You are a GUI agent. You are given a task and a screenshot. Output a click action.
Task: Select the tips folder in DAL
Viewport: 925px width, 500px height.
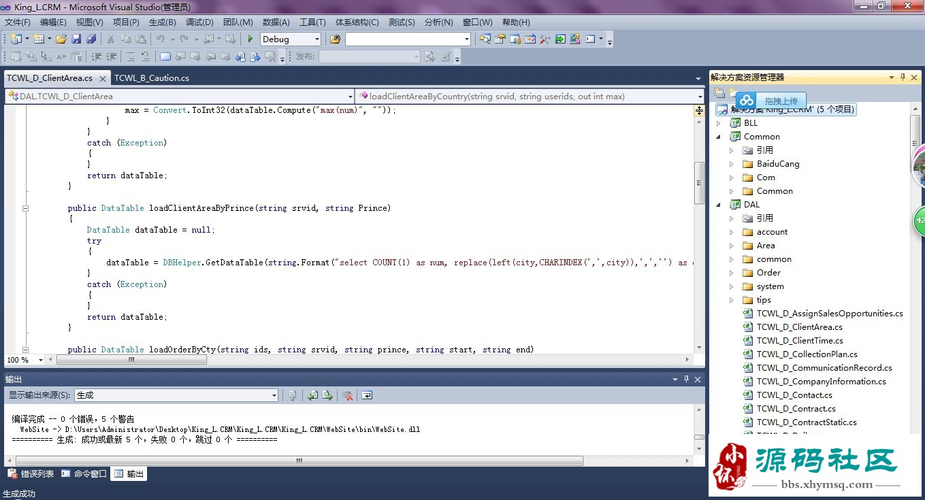(764, 300)
